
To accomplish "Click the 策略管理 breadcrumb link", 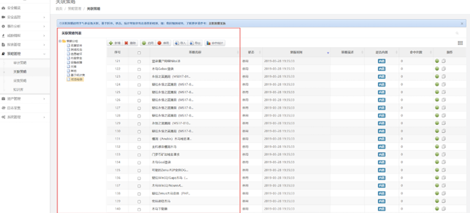I will point(75,9).
